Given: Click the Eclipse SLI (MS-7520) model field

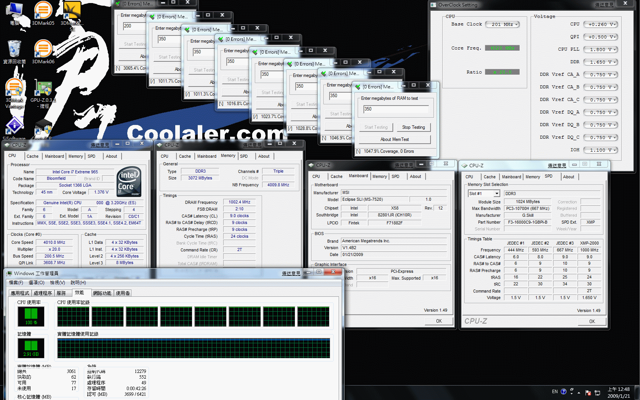Looking at the screenshot, I should click(375, 200).
